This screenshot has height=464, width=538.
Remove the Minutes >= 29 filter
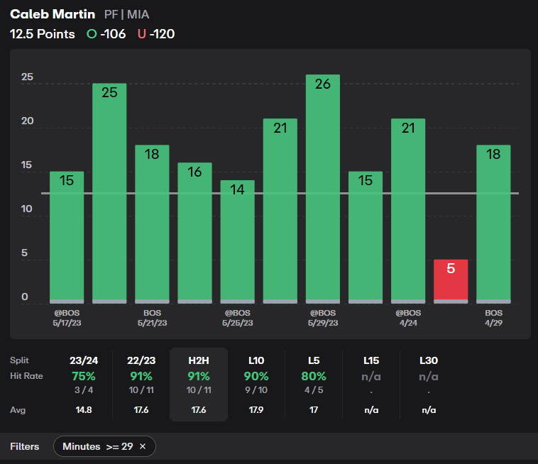click(x=143, y=446)
